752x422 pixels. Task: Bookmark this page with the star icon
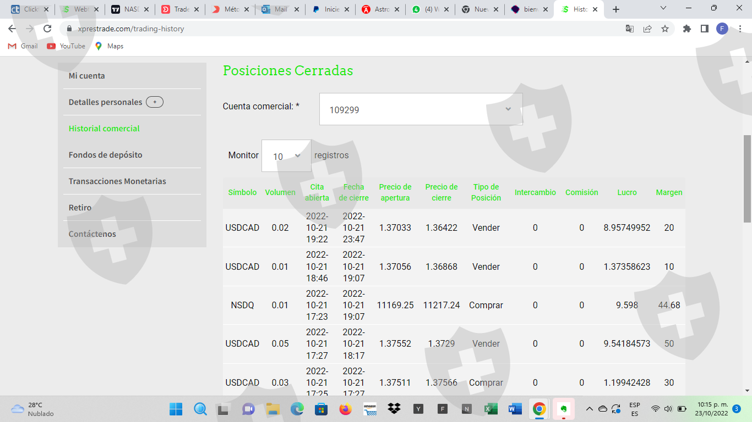point(665,29)
